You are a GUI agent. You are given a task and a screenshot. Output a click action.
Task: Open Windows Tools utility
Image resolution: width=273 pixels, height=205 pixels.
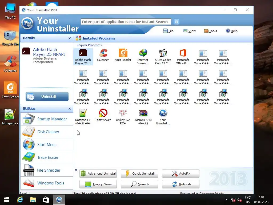tap(47, 183)
